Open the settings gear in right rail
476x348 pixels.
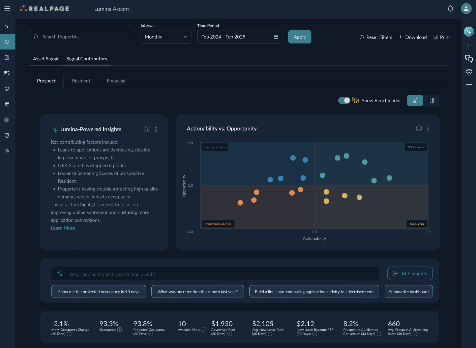(x=469, y=72)
